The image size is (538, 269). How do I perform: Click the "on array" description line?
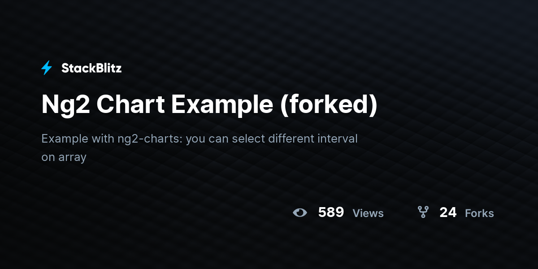click(64, 157)
